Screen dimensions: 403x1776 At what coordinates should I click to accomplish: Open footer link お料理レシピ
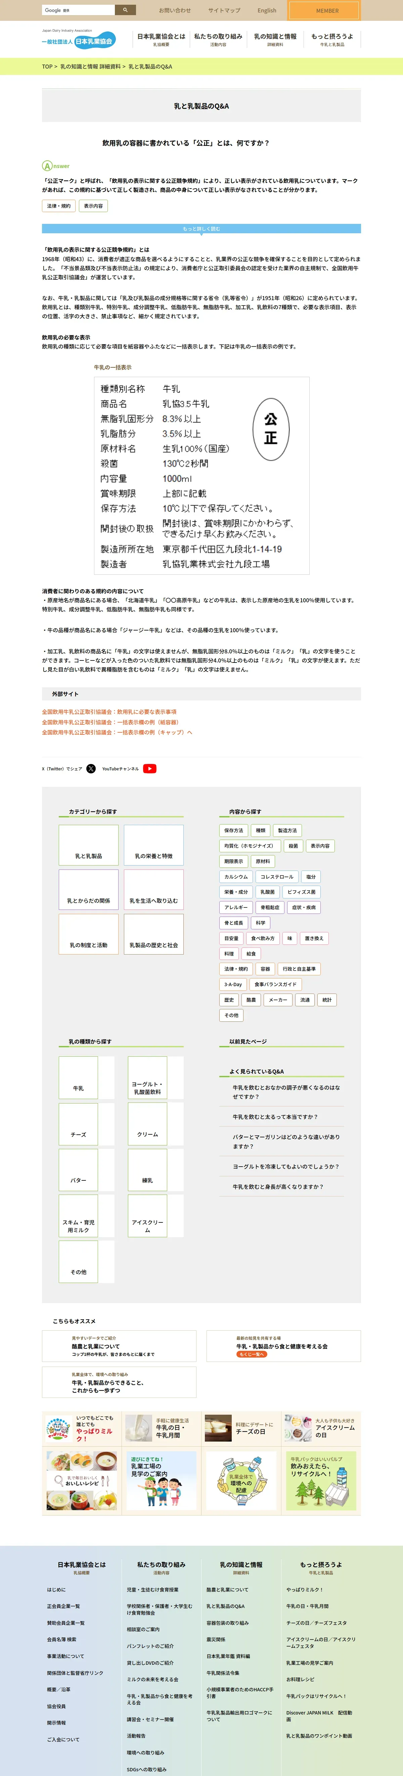(300, 1680)
